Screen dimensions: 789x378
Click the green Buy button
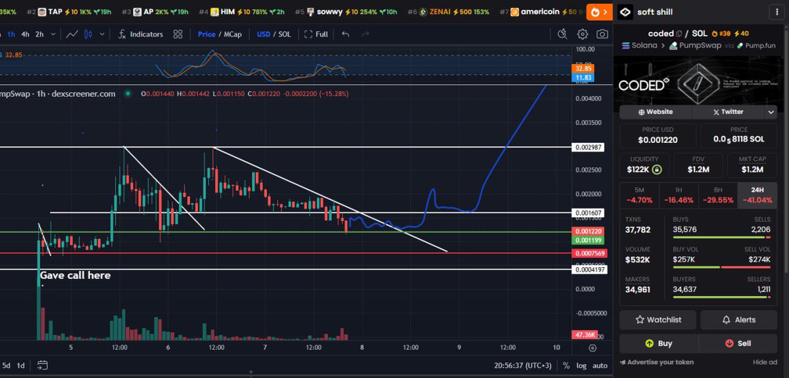click(x=659, y=343)
